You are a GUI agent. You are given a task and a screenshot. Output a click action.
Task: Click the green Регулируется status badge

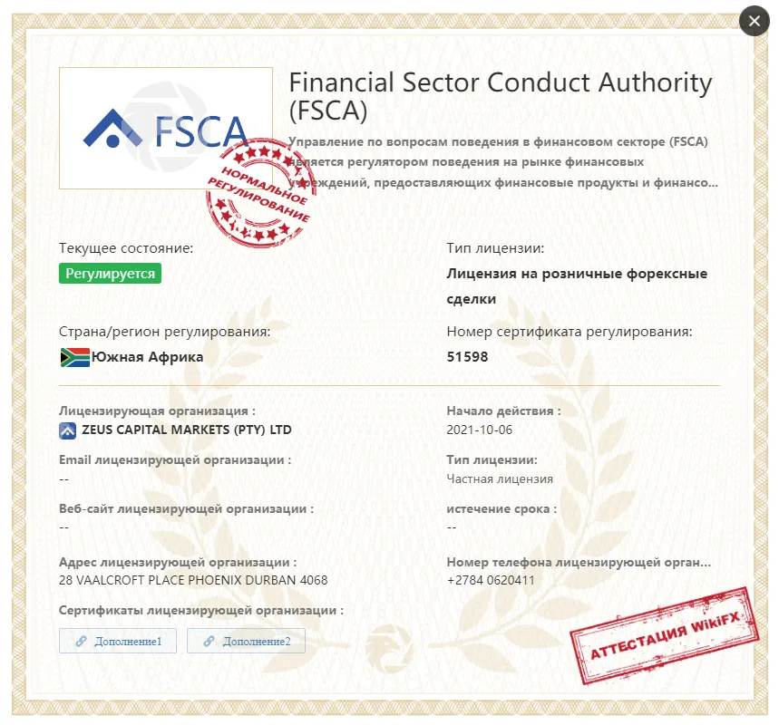pos(111,274)
